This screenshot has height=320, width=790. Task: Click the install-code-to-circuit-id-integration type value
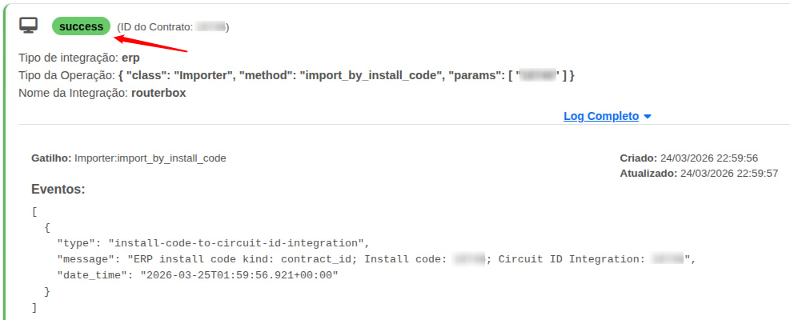point(239,243)
